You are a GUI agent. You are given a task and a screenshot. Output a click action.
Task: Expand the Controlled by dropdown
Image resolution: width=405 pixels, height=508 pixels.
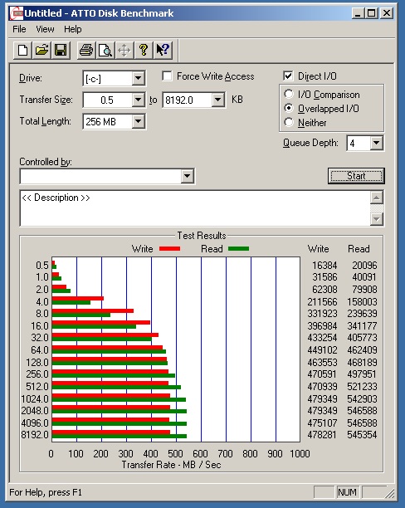coord(188,176)
